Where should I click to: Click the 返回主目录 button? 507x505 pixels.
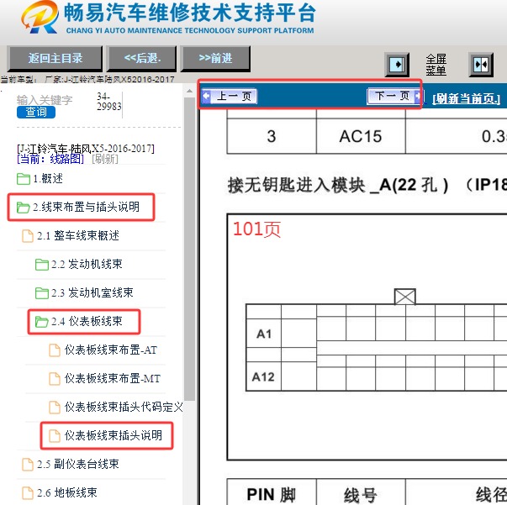[x=55, y=59]
